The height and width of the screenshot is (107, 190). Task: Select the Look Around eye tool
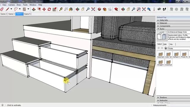coord(159,9)
